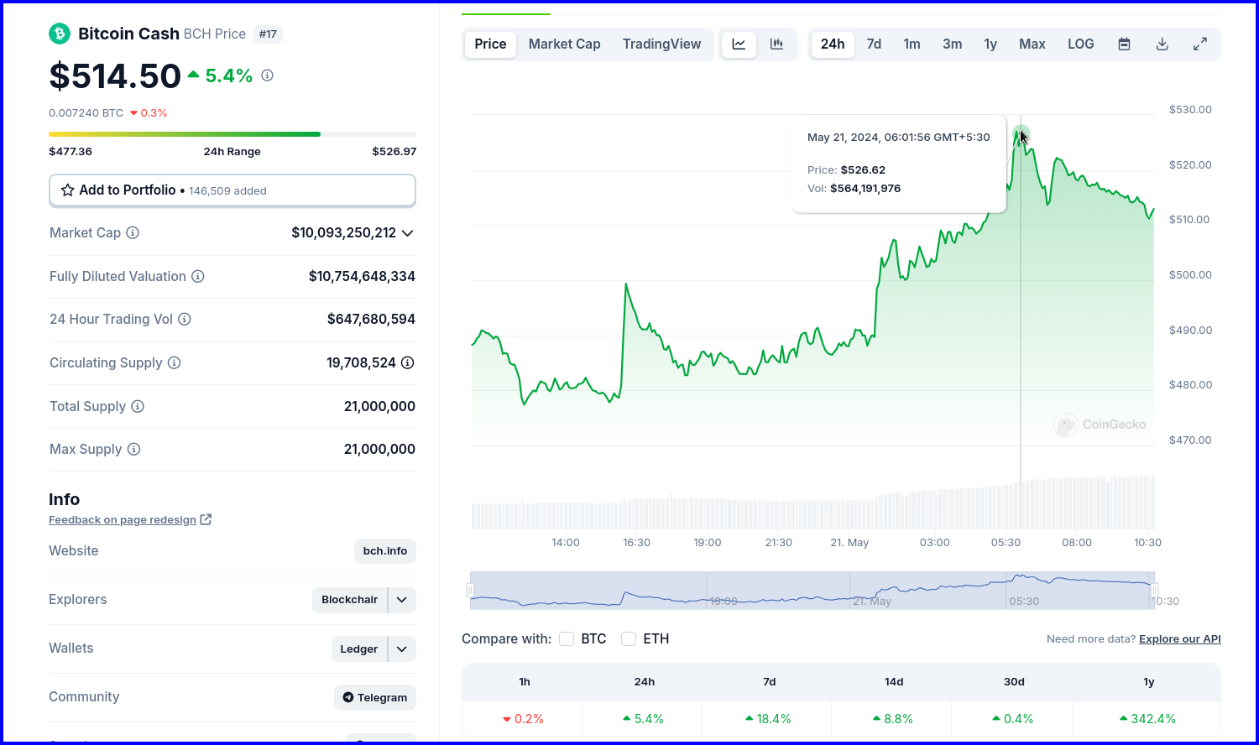Switch to the TradingView tab
Viewport: 1259px width, 745px height.
661,44
